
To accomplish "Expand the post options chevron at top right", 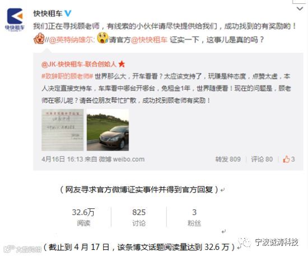I will tap(300, 8).
